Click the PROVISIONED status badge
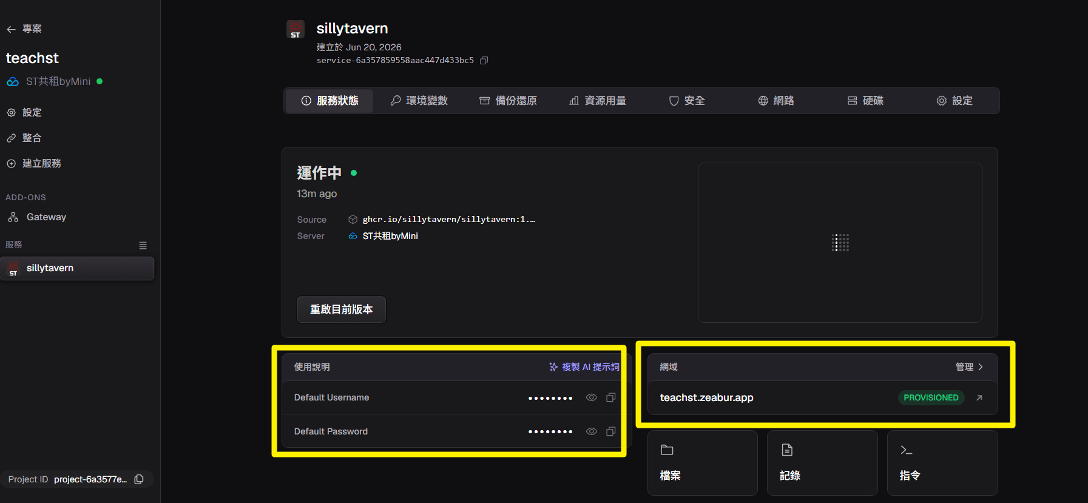The height and width of the screenshot is (503, 1088). tap(931, 398)
